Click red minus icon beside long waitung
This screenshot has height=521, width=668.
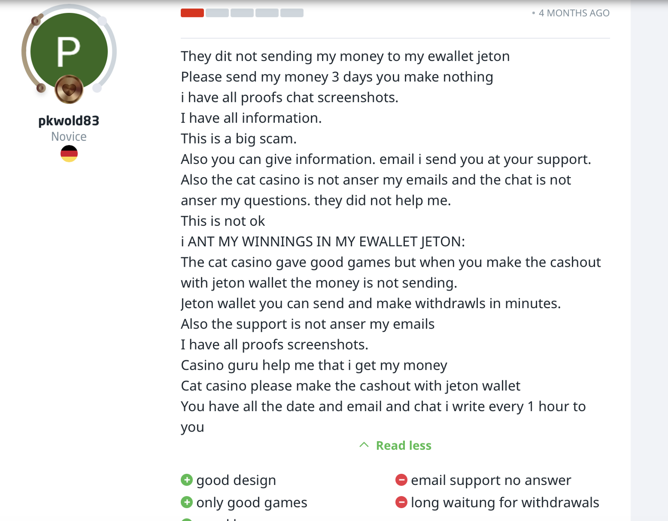tap(401, 502)
